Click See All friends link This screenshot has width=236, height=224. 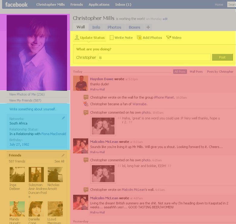point(59,161)
